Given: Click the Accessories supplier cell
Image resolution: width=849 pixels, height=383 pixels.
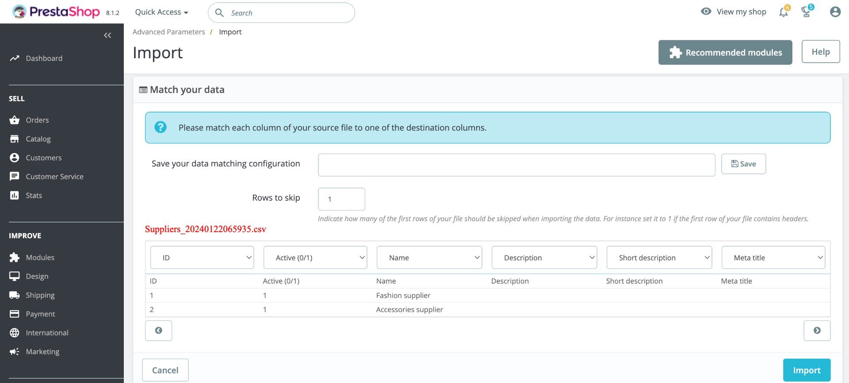Looking at the screenshot, I should coord(409,310).
